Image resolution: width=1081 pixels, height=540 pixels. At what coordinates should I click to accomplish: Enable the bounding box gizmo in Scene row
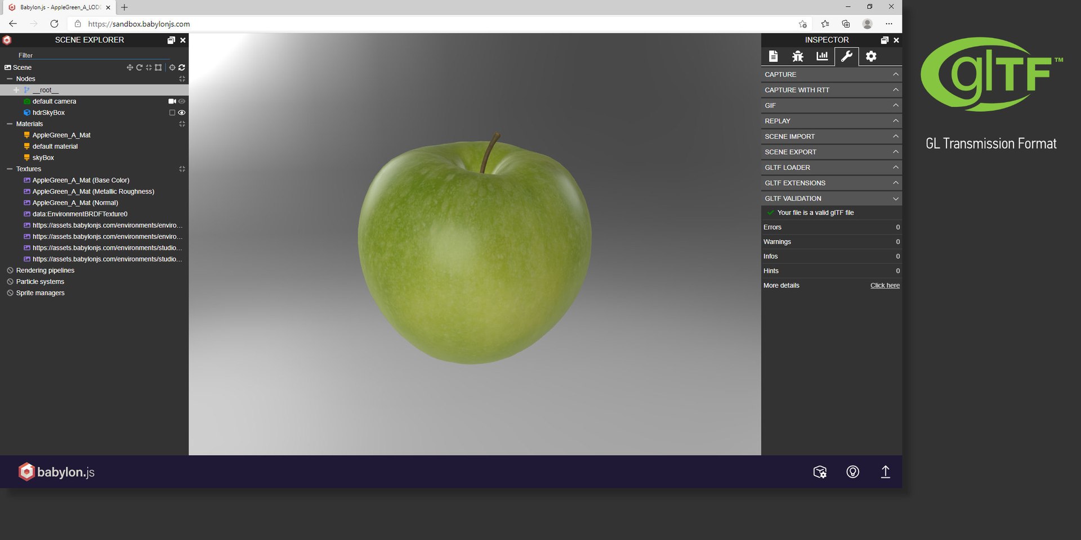click(x=158, y=67)
